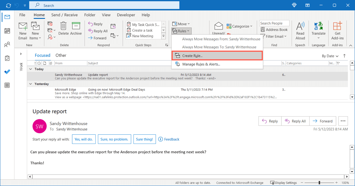
Task: Select Manage Rules & Alerts...
Action: [x=217, y=64]
